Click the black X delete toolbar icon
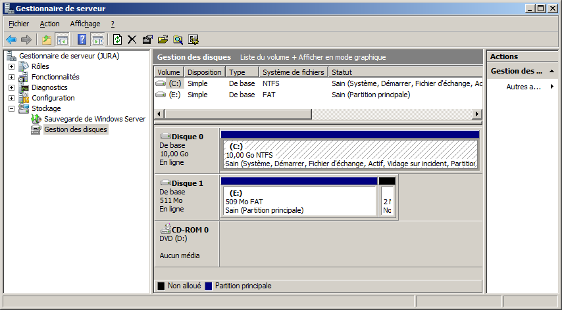 click(132, 39)
